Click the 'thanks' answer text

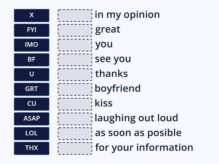(111, 73)
